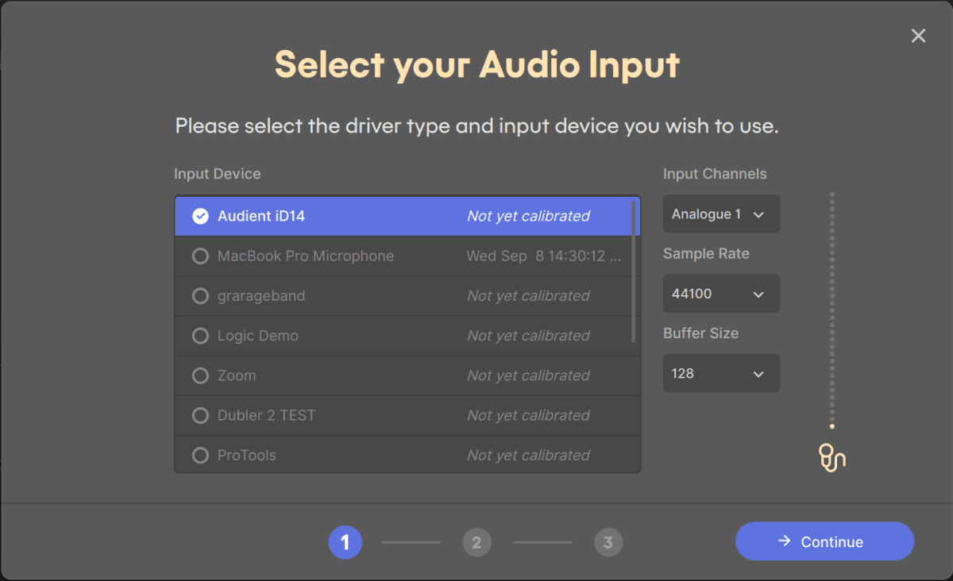
Task: Select the Zoom input device
Action: click(x=318, y=375)
